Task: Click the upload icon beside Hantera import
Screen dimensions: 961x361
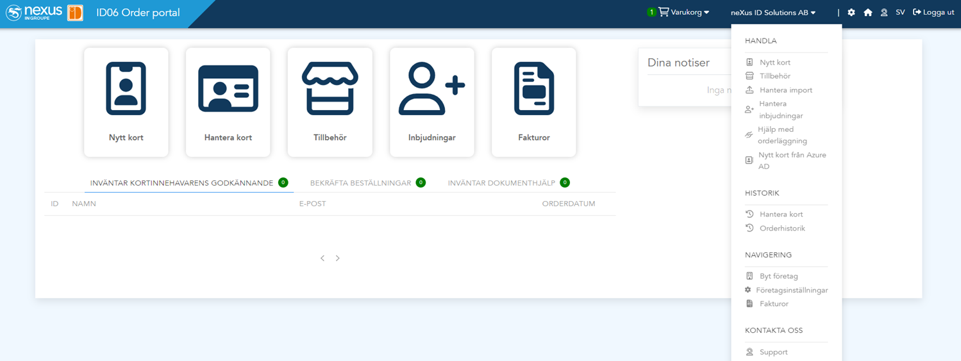Action: [x=749, y=90]
